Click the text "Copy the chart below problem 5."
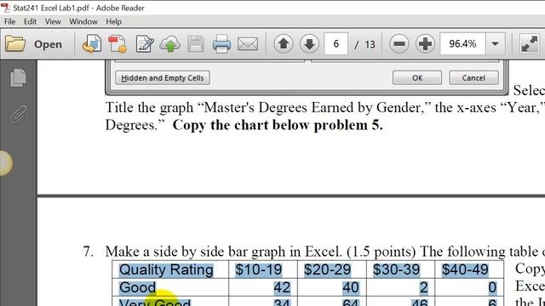 pyautogui.click(x=278, y=125)
